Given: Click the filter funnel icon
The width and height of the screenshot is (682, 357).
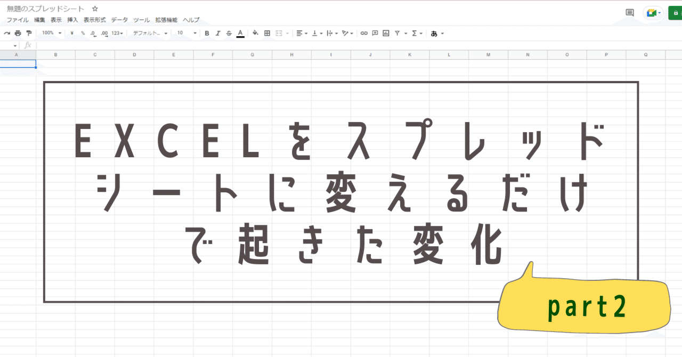Looking at the screenshot, I should click(397, 33).
